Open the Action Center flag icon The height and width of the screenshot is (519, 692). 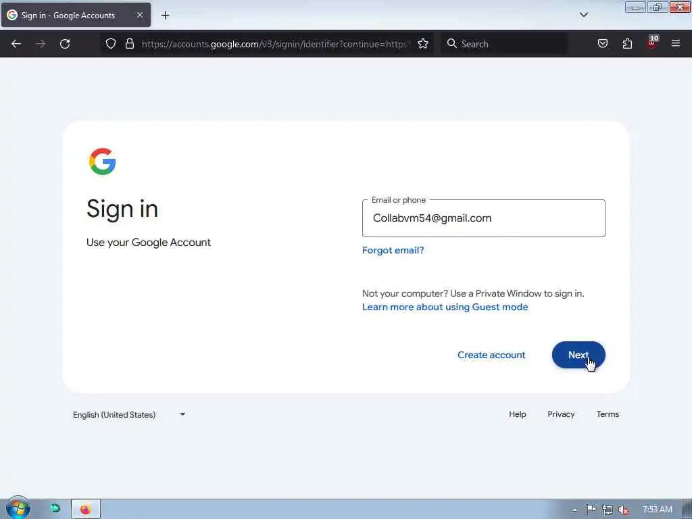591,510
